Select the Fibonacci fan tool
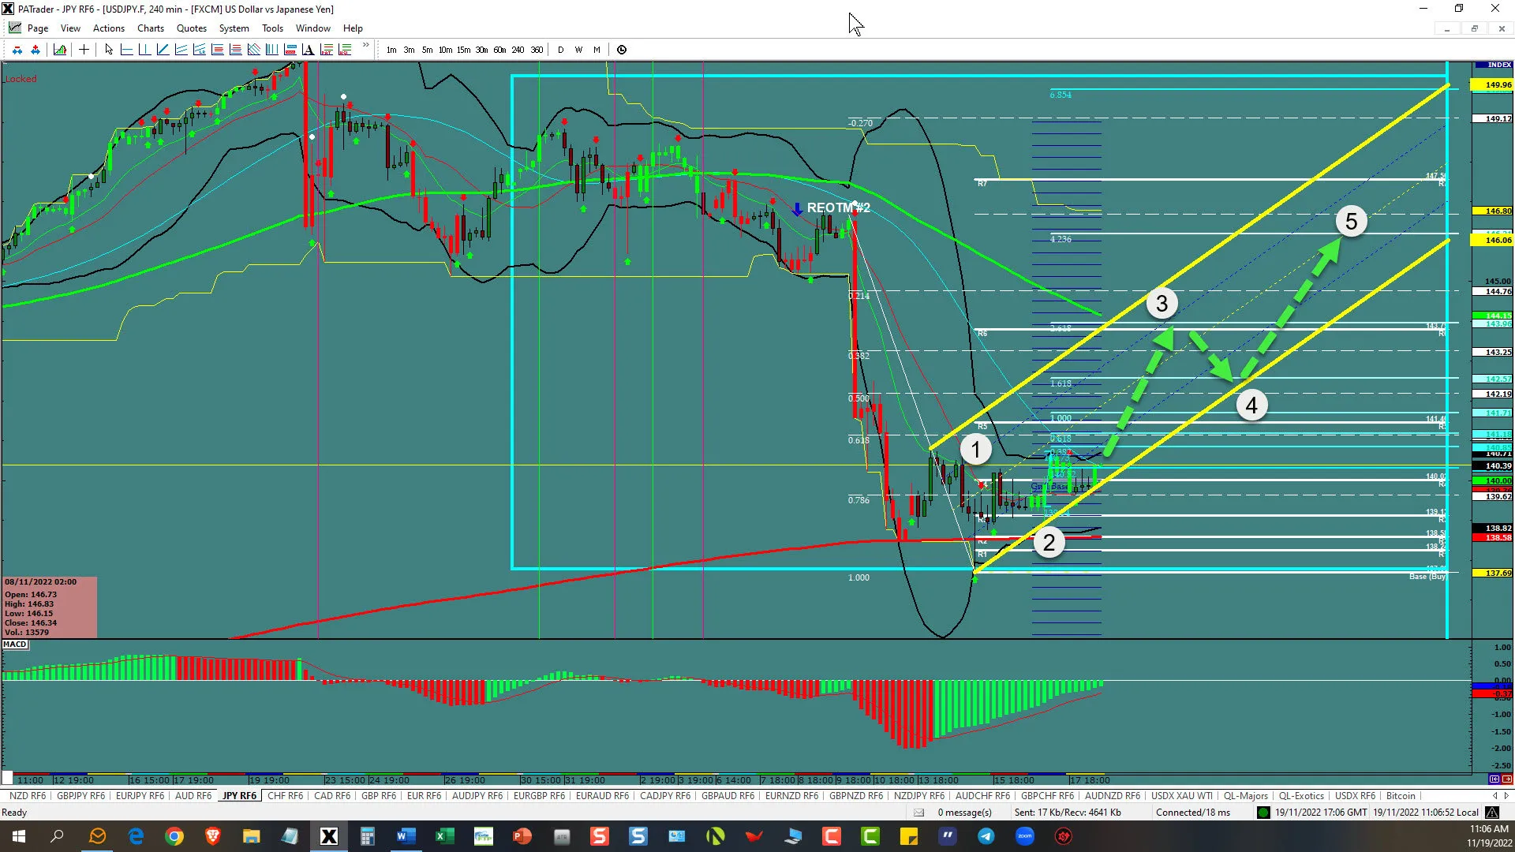Screen dimensions: 1515x852 [x=253, y=50]
